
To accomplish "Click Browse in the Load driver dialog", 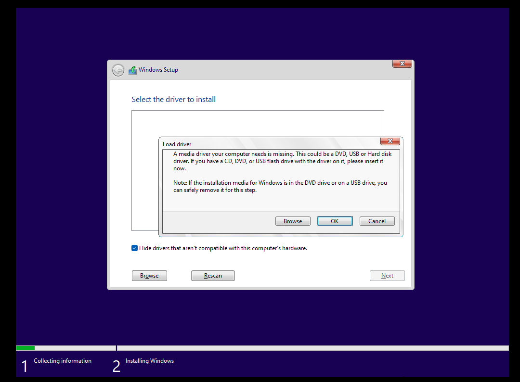I will (293, 221).
